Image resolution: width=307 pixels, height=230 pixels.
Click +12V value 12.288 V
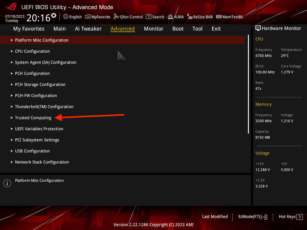pyautogui.click(x=263, y=170)
